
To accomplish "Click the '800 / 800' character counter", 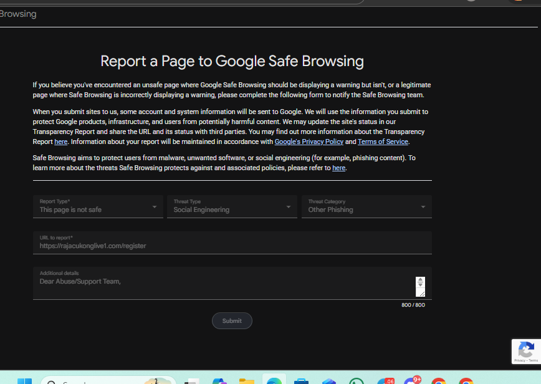I will point(413,305).
